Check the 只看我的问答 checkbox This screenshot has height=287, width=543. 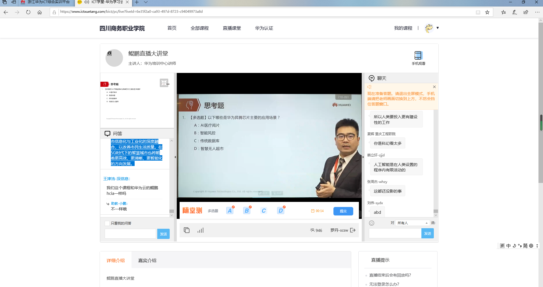click(107, 223)
